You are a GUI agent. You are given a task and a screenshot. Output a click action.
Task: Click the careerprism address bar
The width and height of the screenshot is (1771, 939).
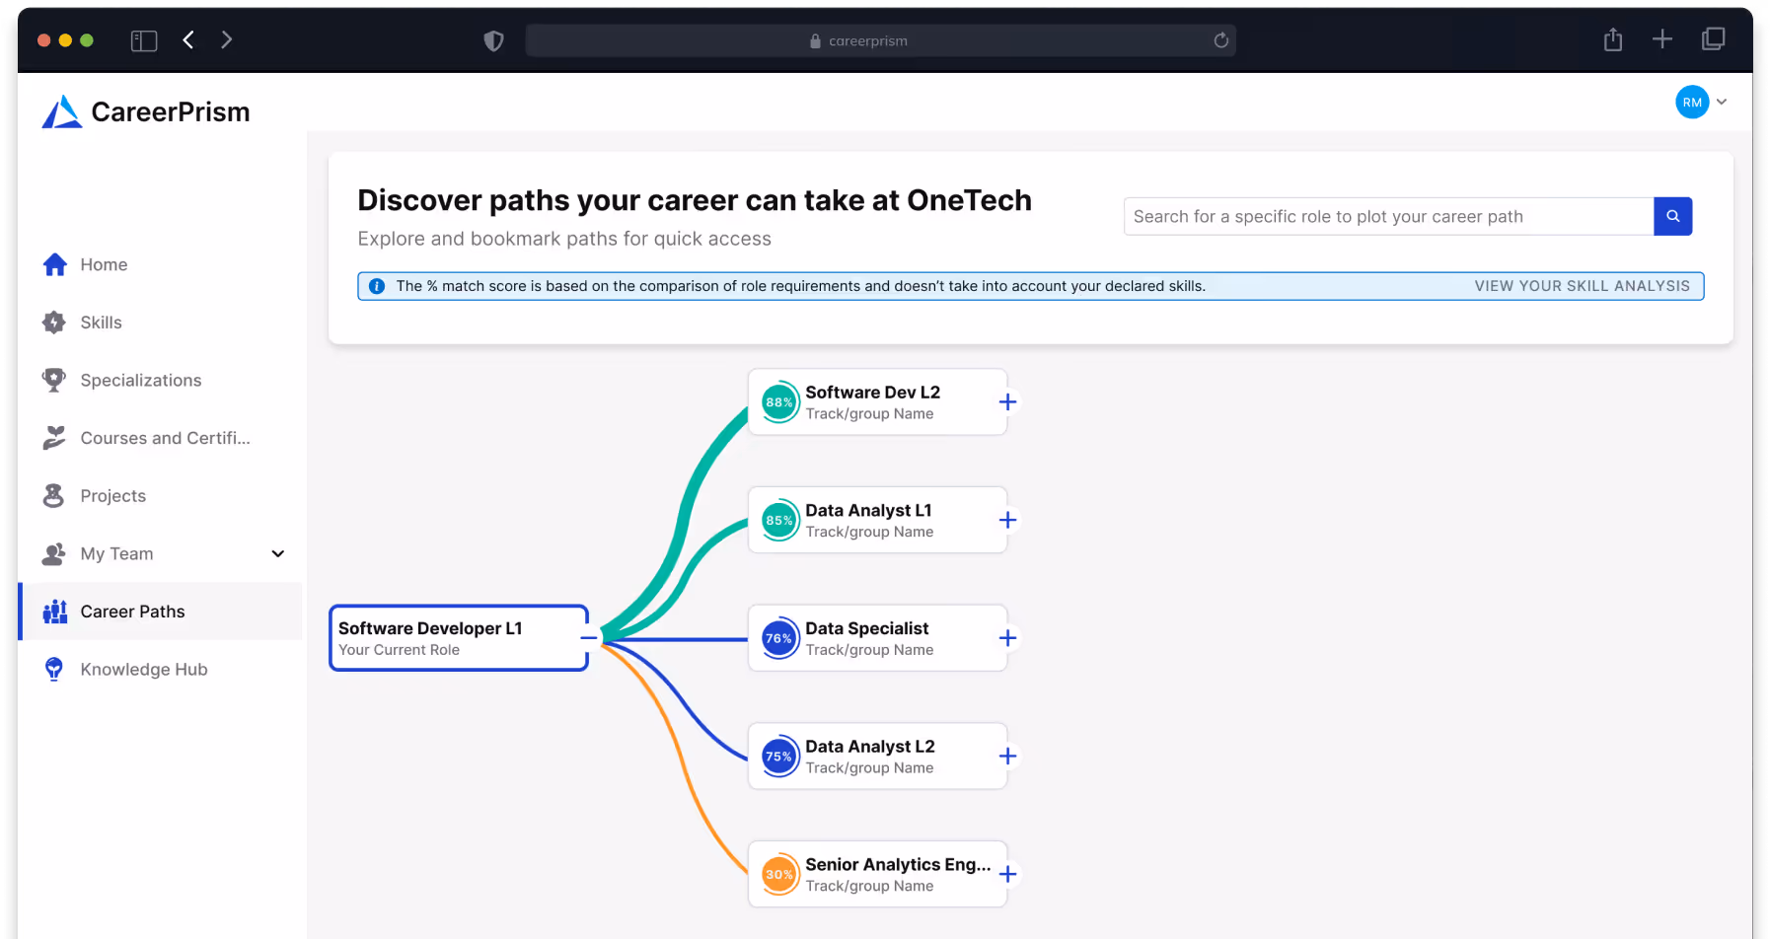tap(880, 40)
